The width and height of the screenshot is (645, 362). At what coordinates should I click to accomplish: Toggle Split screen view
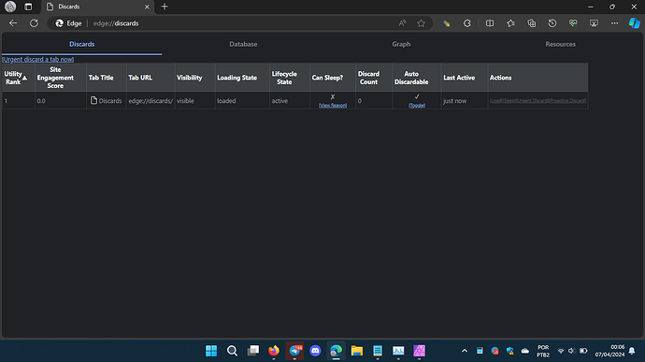tap(490, 23)
